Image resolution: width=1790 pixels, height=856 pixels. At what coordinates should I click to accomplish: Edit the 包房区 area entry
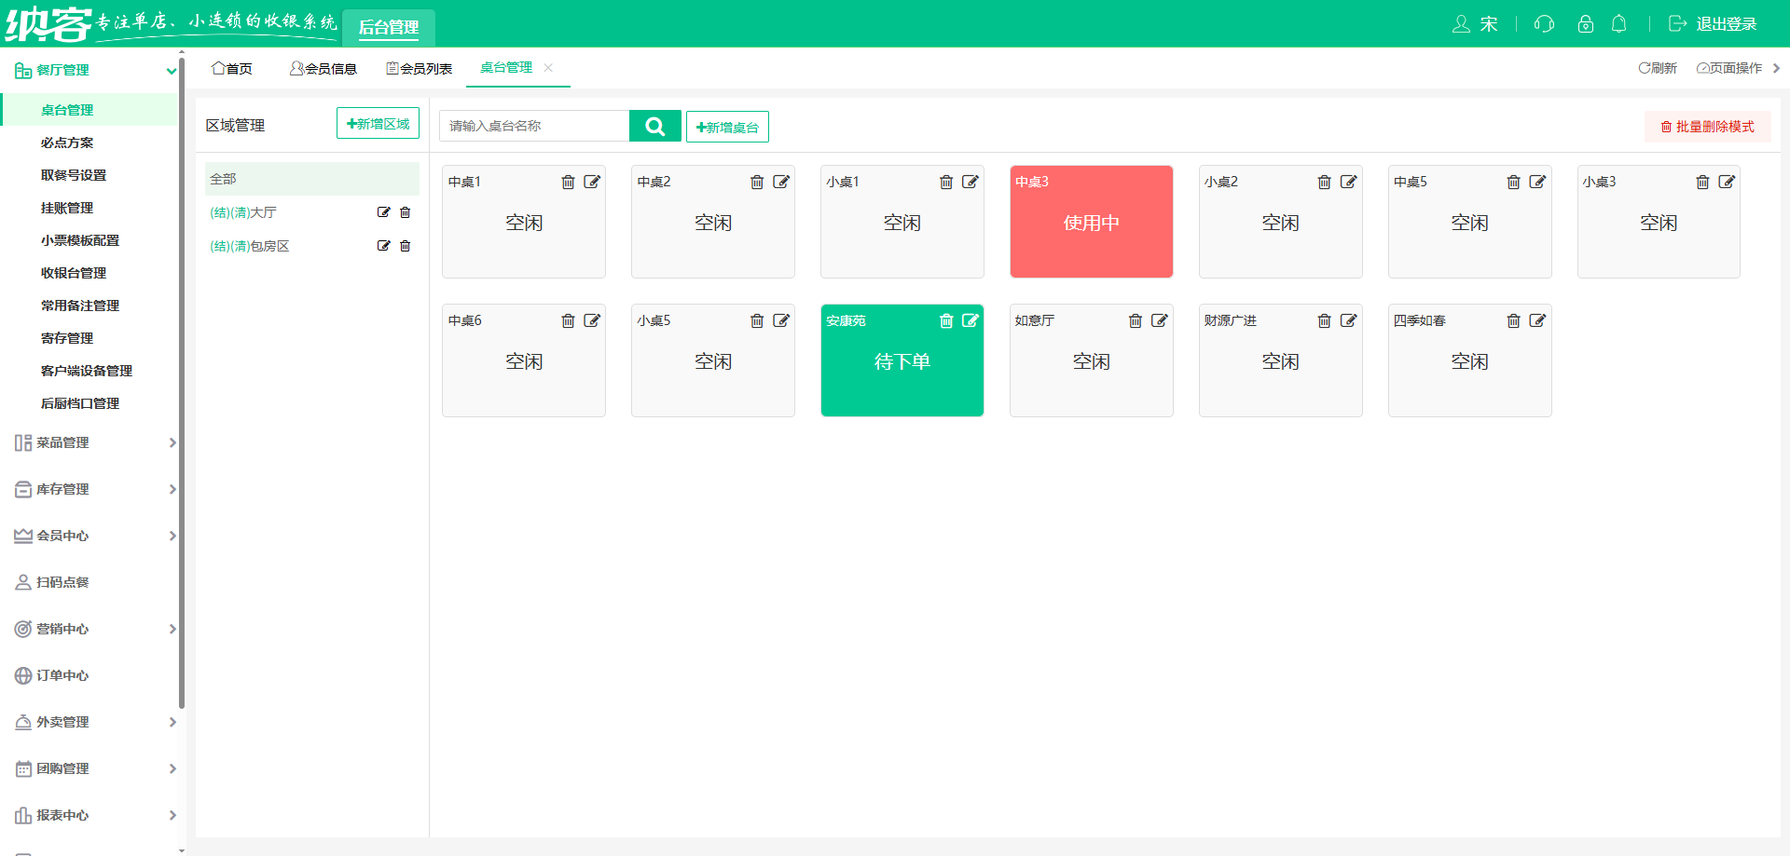pos(383,246)
